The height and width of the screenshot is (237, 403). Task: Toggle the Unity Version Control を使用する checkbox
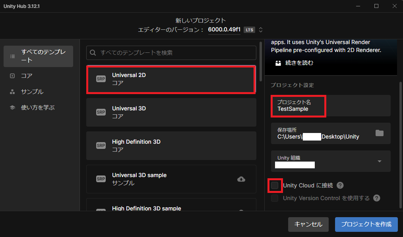pos(275,198)
